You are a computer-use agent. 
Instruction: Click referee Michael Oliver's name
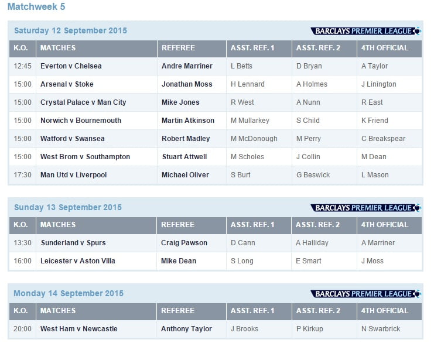[185, 175]
